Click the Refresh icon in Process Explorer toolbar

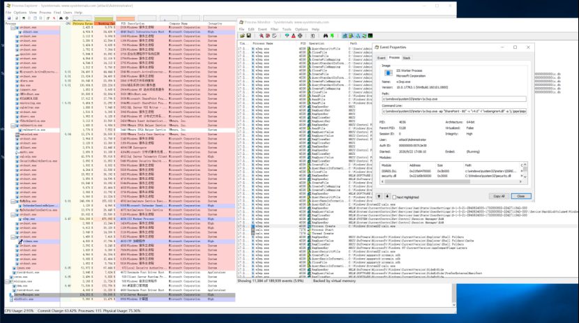tap(17, 18)
